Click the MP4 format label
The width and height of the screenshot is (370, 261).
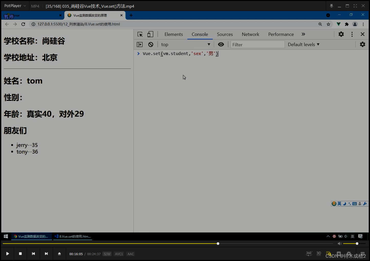tap(35, 6)
